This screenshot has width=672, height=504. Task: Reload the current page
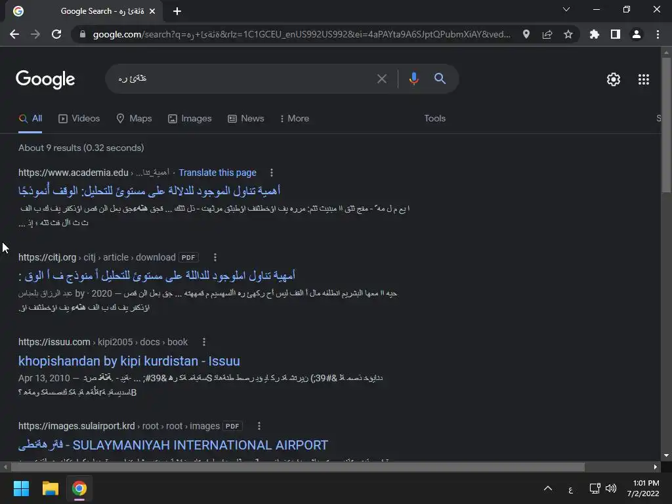[56, 34]
